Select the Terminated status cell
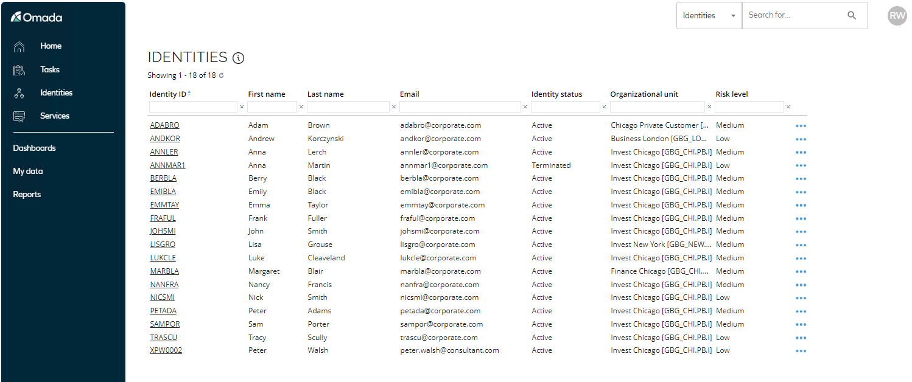 tap(551, 165)
